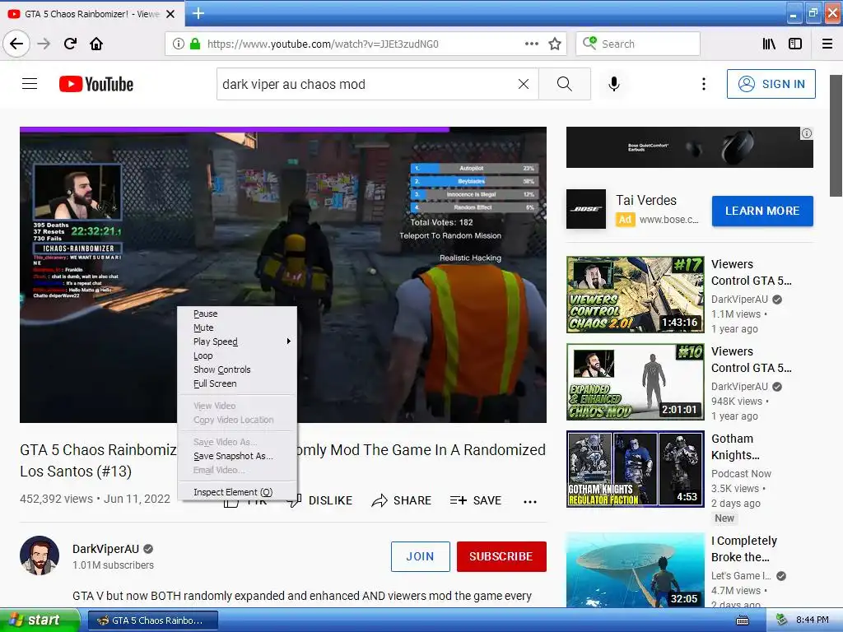Choose Mute from context menu
Viewport: 843px width, 632px height.
(237, 328)
